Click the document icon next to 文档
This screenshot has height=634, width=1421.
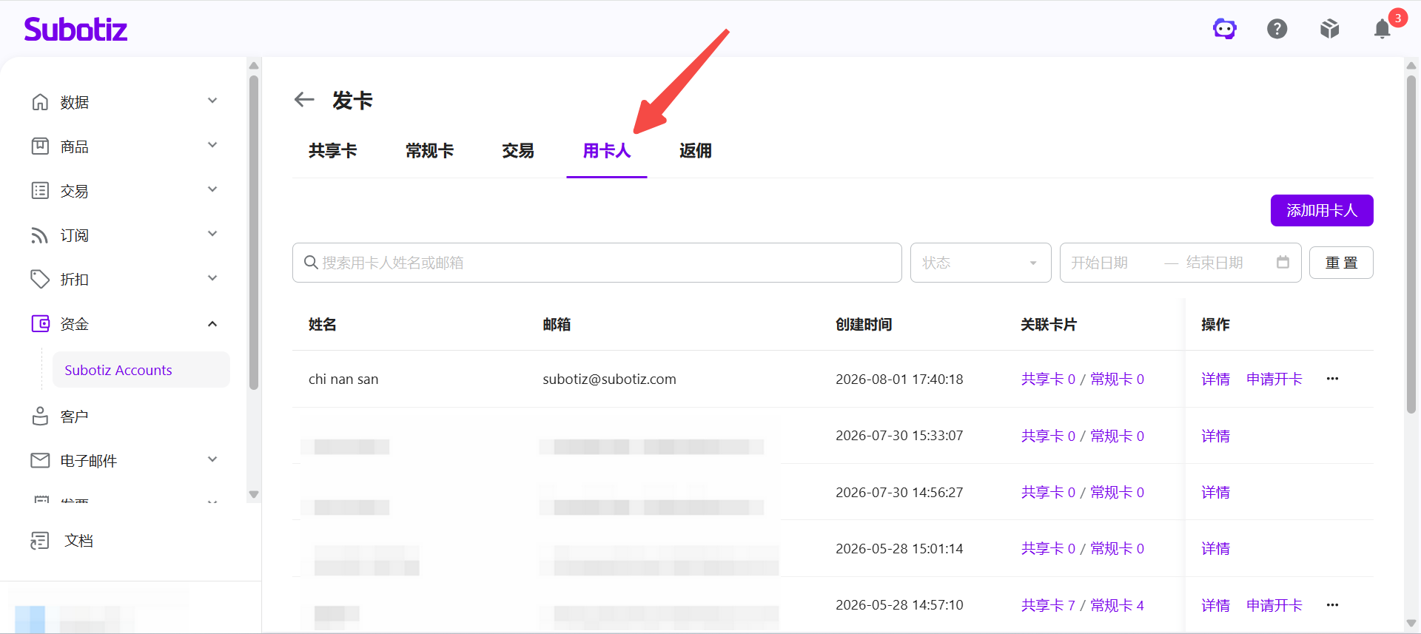40,541
